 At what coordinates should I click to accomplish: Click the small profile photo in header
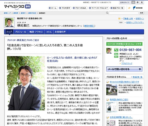(x=9, y=22)
